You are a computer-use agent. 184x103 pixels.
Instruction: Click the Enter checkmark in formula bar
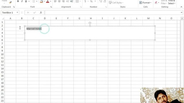[34, 13]
